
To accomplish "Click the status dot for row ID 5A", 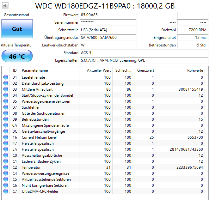I will point(6,149).
